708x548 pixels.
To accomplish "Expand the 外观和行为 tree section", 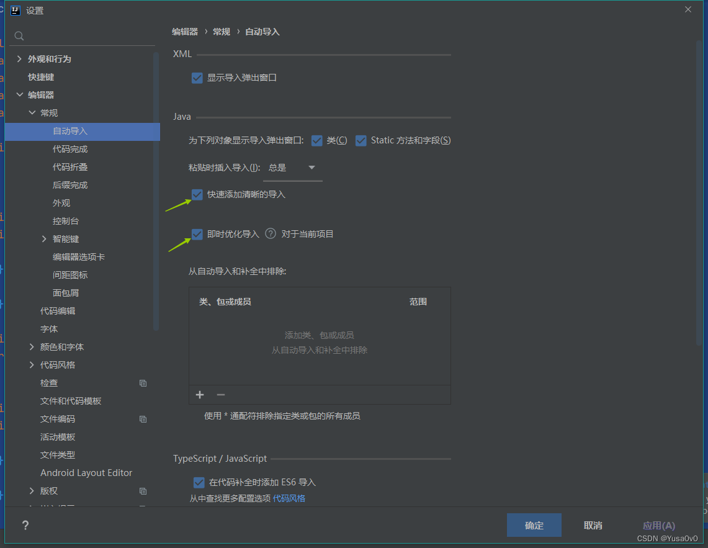I will click(19, 58).
